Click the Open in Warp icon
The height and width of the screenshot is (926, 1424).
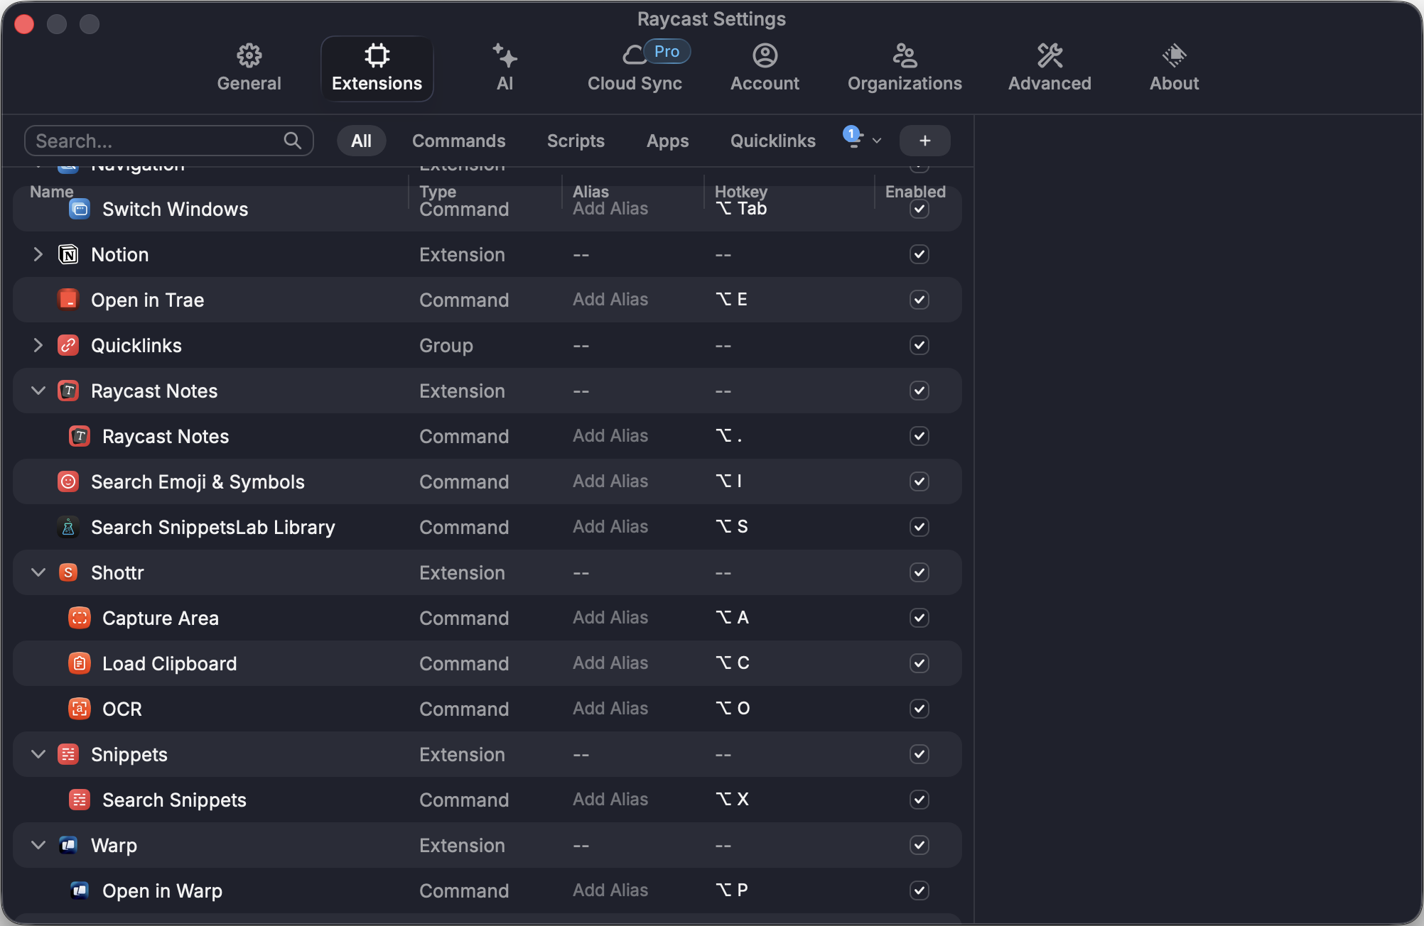pos(80,890)
